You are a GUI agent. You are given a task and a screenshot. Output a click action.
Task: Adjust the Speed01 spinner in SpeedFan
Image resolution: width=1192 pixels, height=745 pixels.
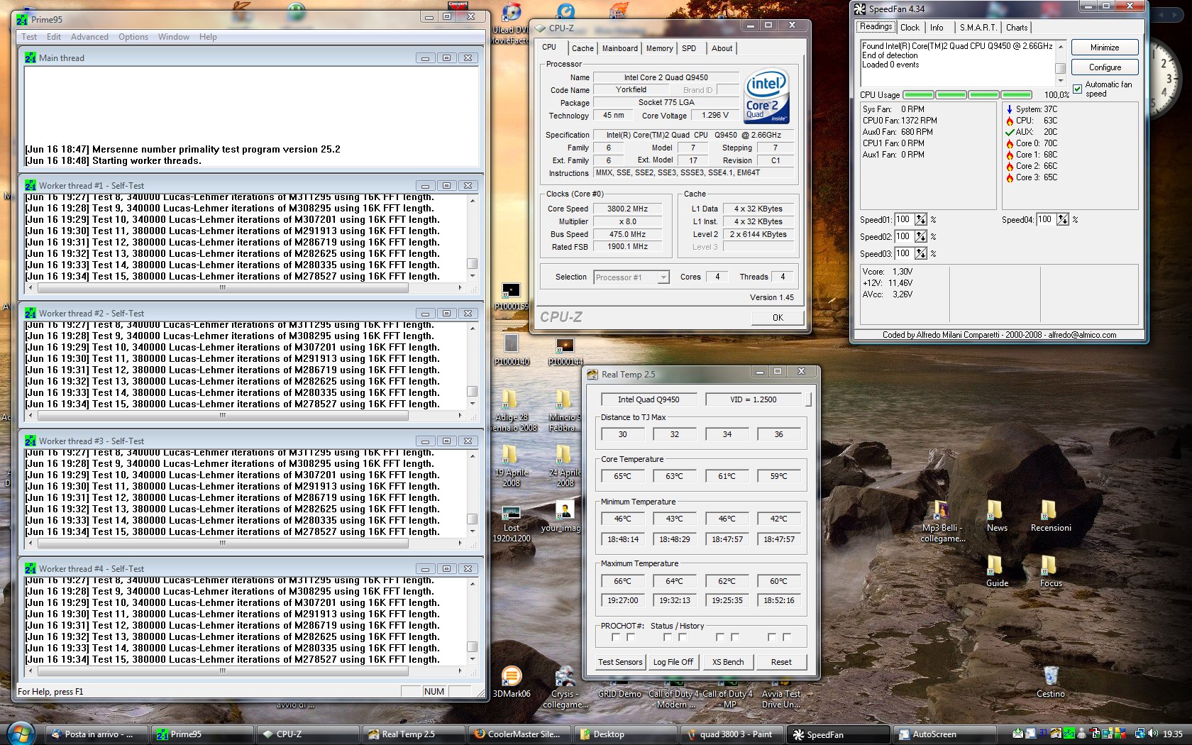point(920,220)
